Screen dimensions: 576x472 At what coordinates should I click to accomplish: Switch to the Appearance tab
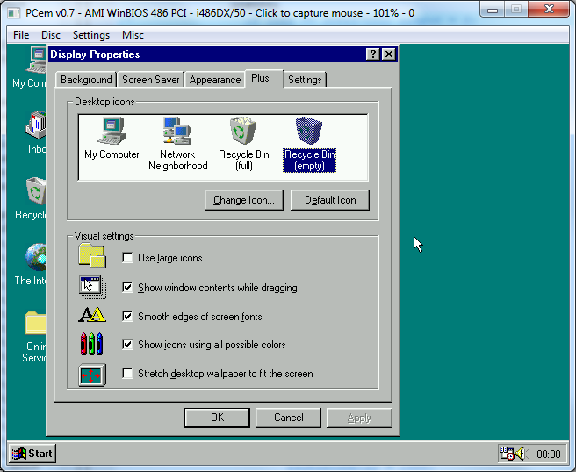tap(215, 80)
